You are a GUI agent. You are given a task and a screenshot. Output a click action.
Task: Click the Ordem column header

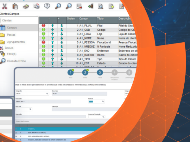[72, 19]
